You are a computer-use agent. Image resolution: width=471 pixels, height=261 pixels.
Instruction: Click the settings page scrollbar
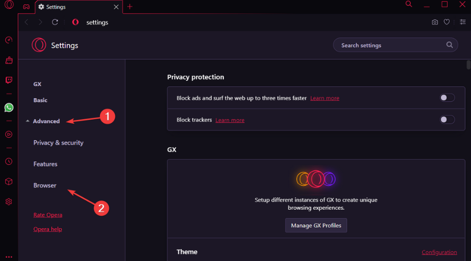coord(468,65)
